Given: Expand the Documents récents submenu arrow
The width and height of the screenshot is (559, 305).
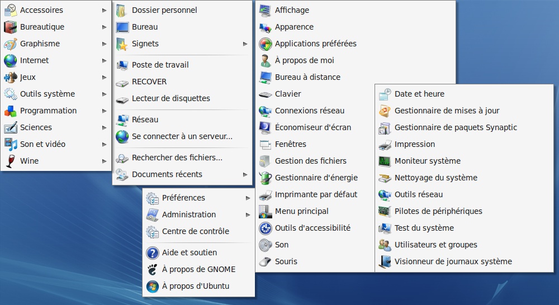Looking at the screenshot, I should [x=245, y=175].
